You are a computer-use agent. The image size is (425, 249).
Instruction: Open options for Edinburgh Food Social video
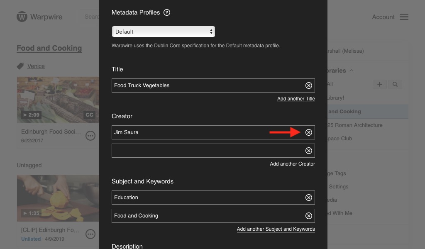click(x=90, y=135)
